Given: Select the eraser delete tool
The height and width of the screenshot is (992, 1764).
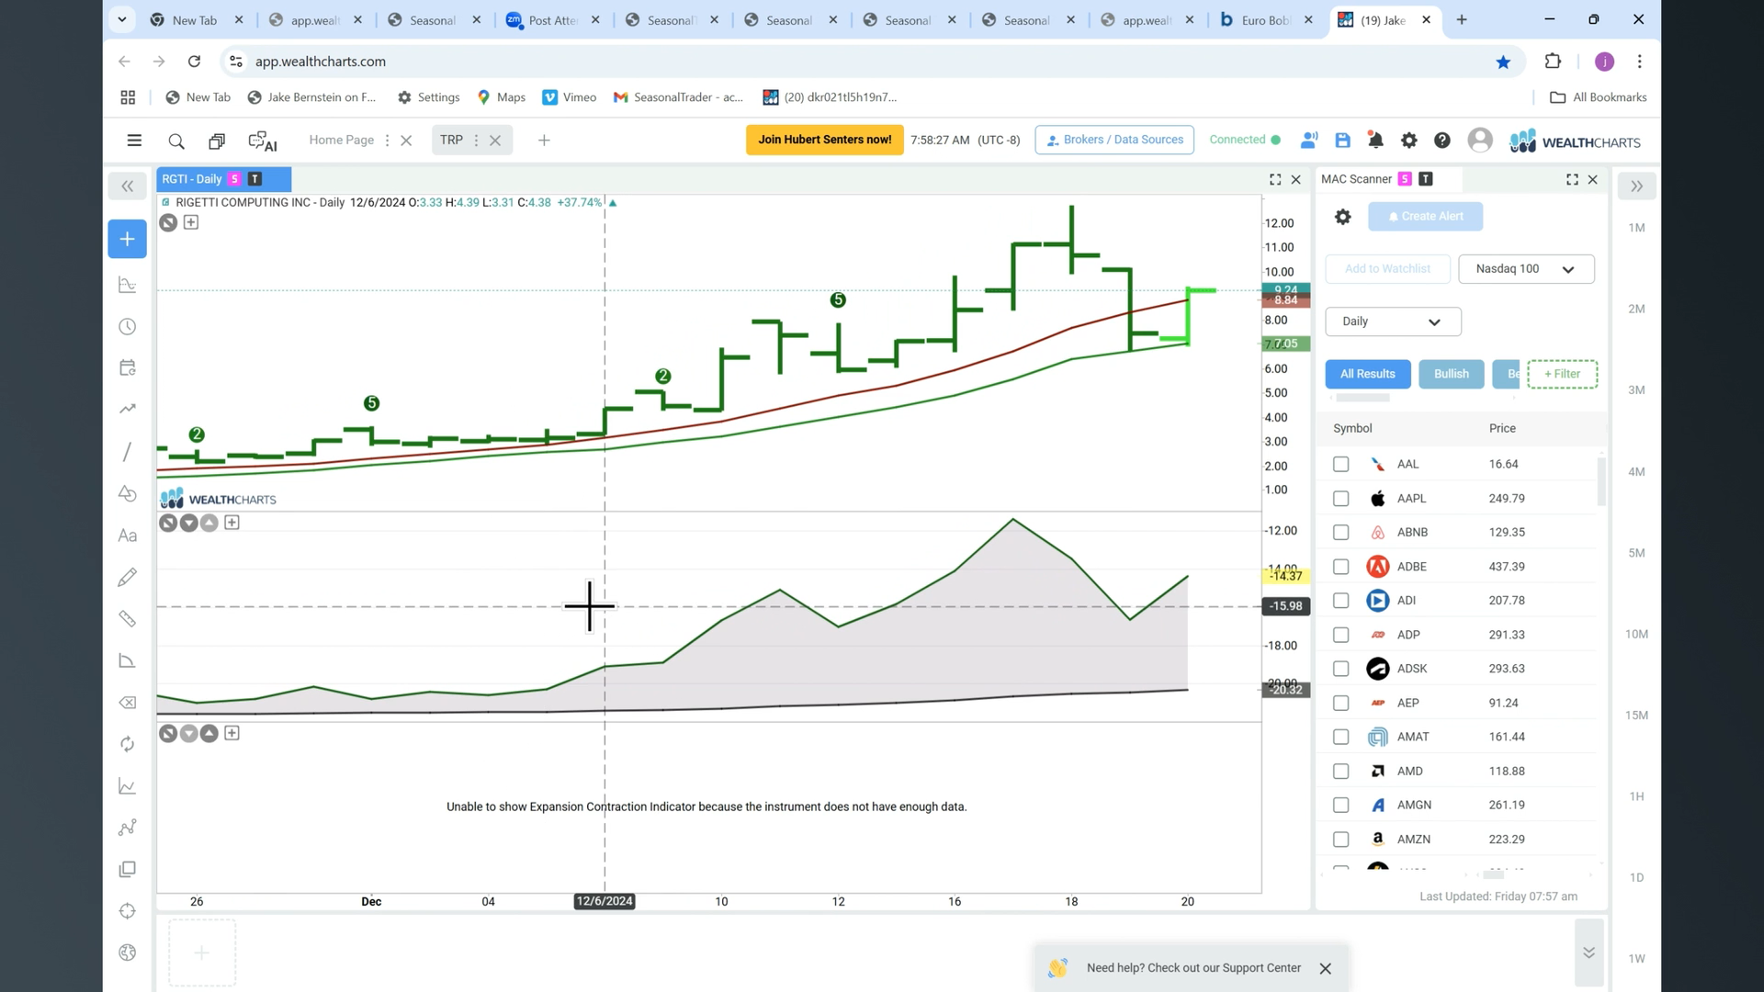Looking at the screenshot, I should (x=128, y=703).
